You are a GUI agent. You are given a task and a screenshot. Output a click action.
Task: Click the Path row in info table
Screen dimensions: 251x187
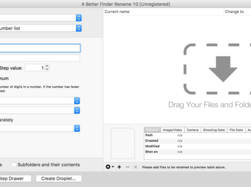click(198, 135)
